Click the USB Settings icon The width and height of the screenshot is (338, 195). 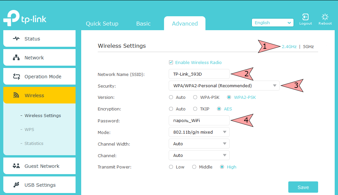[16, 184]
